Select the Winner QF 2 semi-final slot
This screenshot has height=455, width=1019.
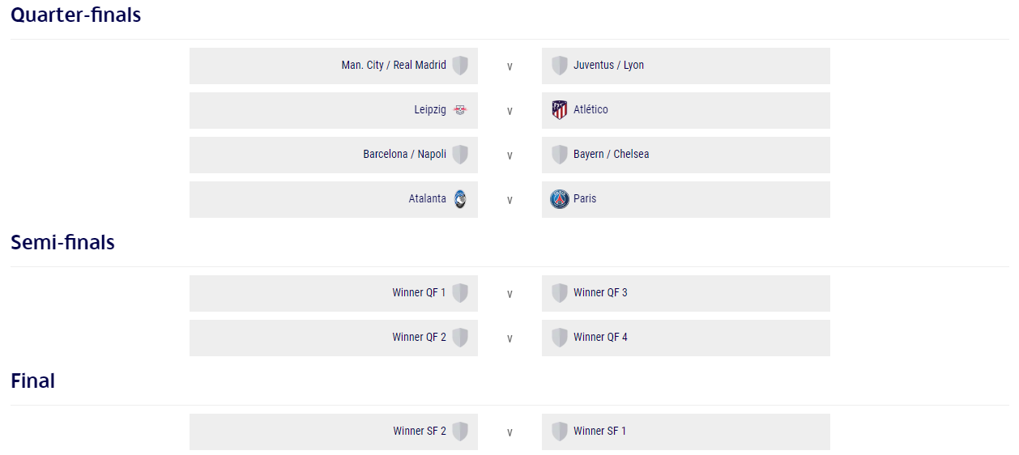pyautogui.click(x=334, y=338)
